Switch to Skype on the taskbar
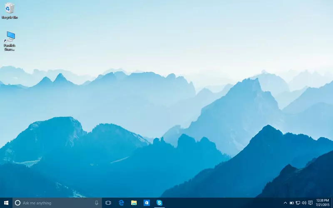The width and height of the screenshot is (333, 208). pyautogui.click(x=159, y=203)
